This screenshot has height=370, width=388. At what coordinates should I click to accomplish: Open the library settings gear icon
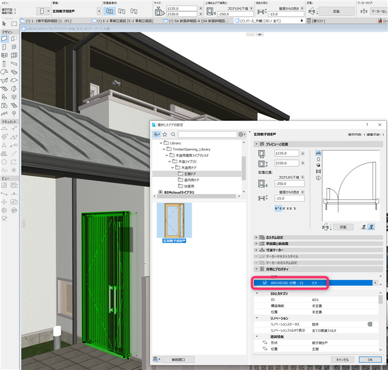click(242, 134)
